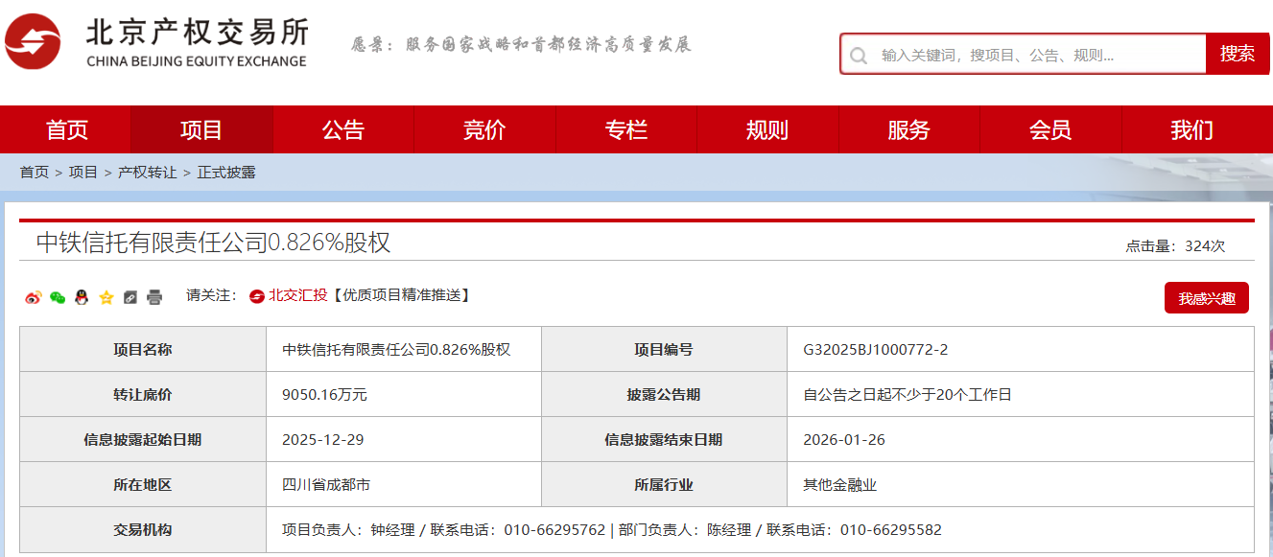This screenshot has height=557, width=1273.
Task: Click the China Beijing Equity Exchange logo
Action: 156,43
